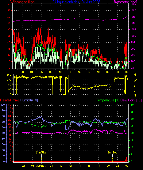This screenshot has width=143, height=170.
Task: Select the "Rainfall (mm)" legend label
Action: coord(9,100)
